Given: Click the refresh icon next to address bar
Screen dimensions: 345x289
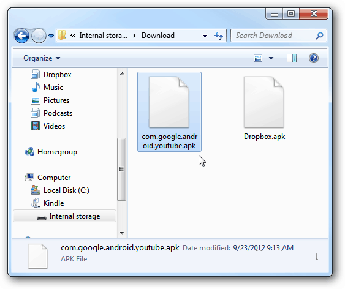Looking at the screenshot, I should pyautogui.click(x=219, y=36).
